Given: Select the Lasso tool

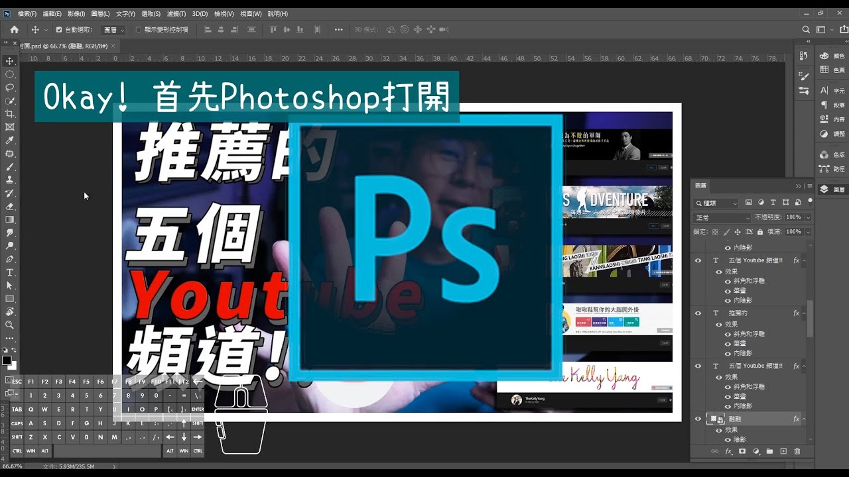Looking at the screenshot, I should [9, 87].
